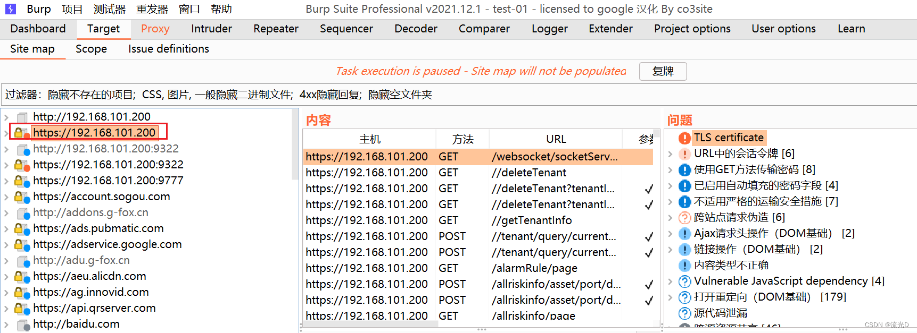Sort by the 方法 column header

(x=462, y=139)
